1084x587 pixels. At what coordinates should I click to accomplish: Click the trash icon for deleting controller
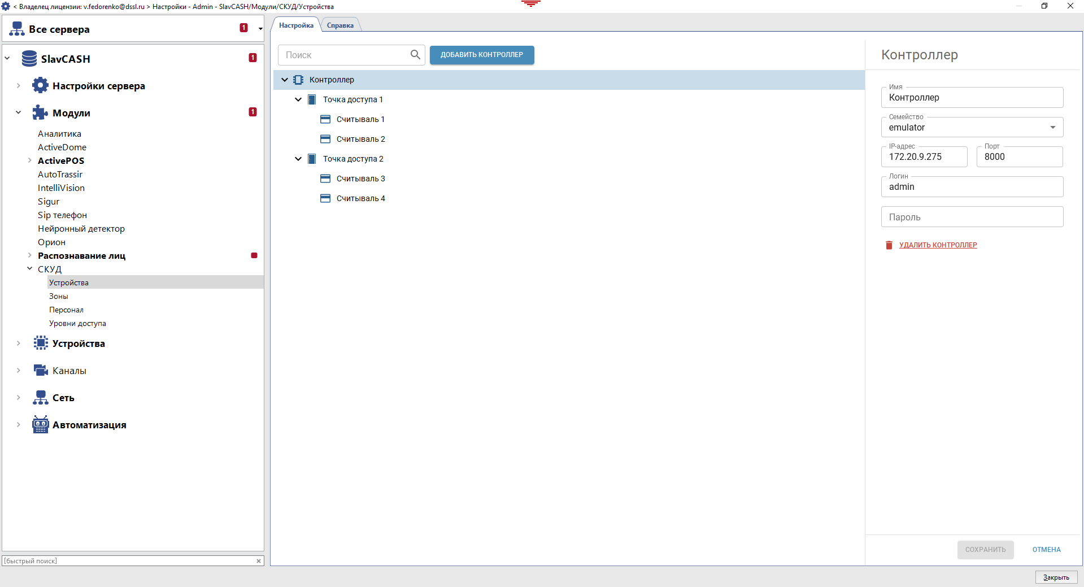point(889,245)
